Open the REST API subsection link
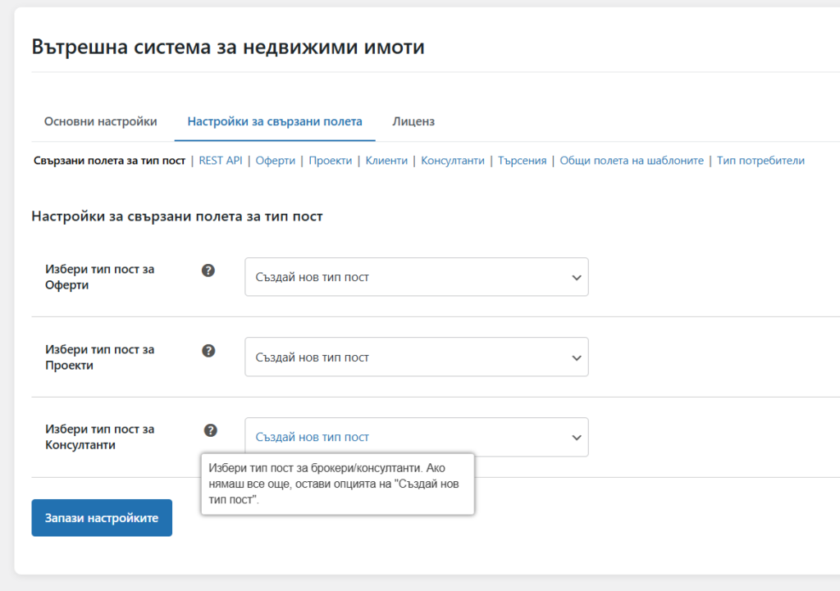840x591 pixels. 221,161
